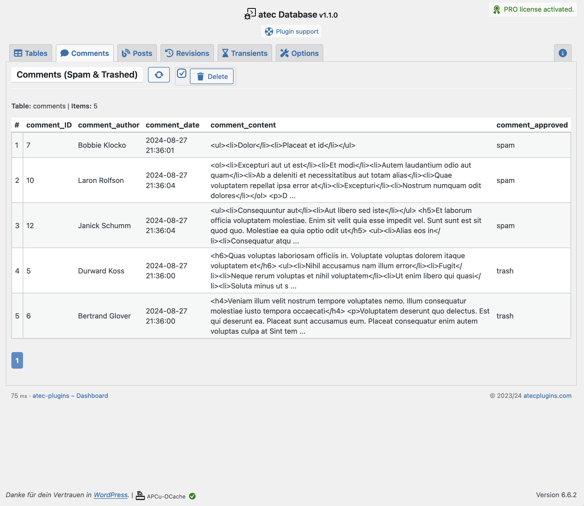This screenshot has height=506, width=584.
Task: Click the APCu-OCache memory icon
Action: pyautogui.click(x=140, y=496)
